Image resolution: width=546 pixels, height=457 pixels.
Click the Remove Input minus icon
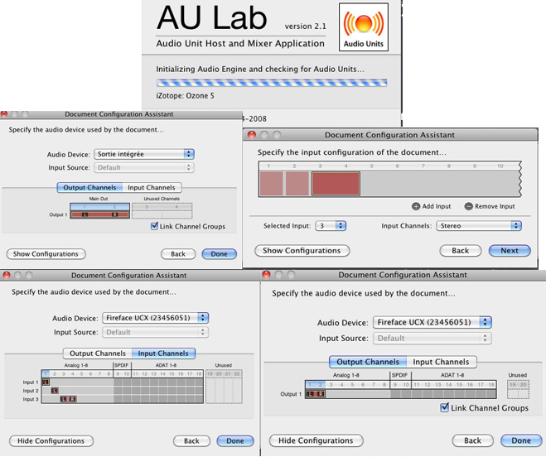click(x=468, y=206)
